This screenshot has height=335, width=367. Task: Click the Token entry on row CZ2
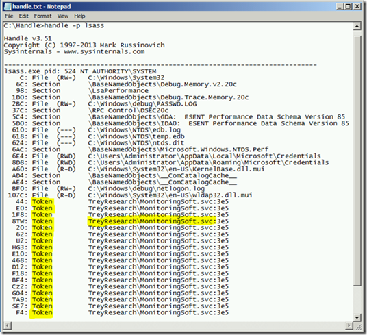click(42, 286)
